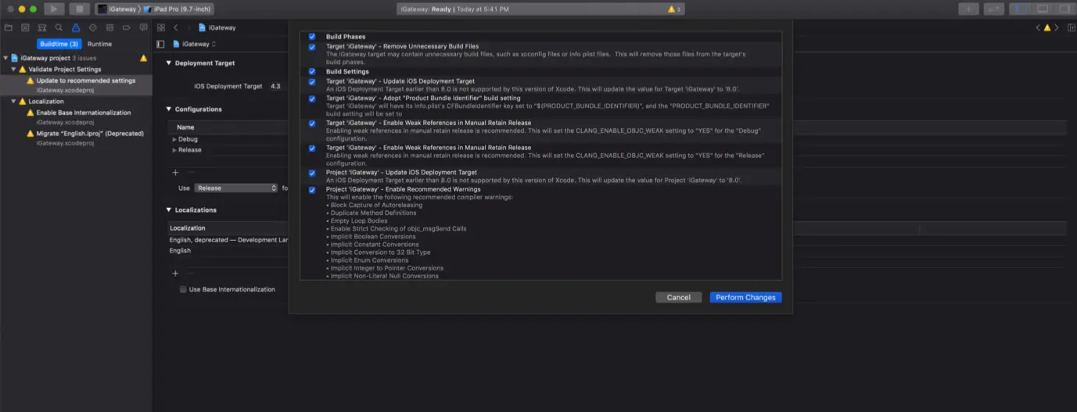Uncheck the Build Phases checkbox

pyautogui.click(x=312, y=37)
